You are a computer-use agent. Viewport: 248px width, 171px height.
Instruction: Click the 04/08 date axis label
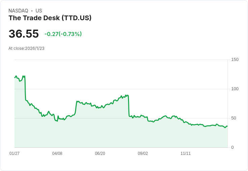pyautogui.click(x=57, y=153)
